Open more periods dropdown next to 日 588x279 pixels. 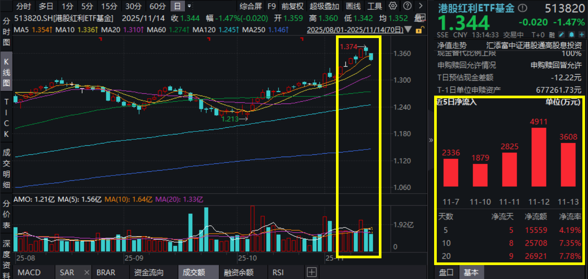(189, 6)
